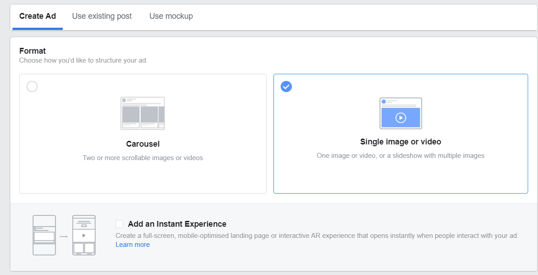The height and width of the screenshot is (275, 538).
Task: Click the Carousel description about scrollable images
Action: tap(143, 158)
